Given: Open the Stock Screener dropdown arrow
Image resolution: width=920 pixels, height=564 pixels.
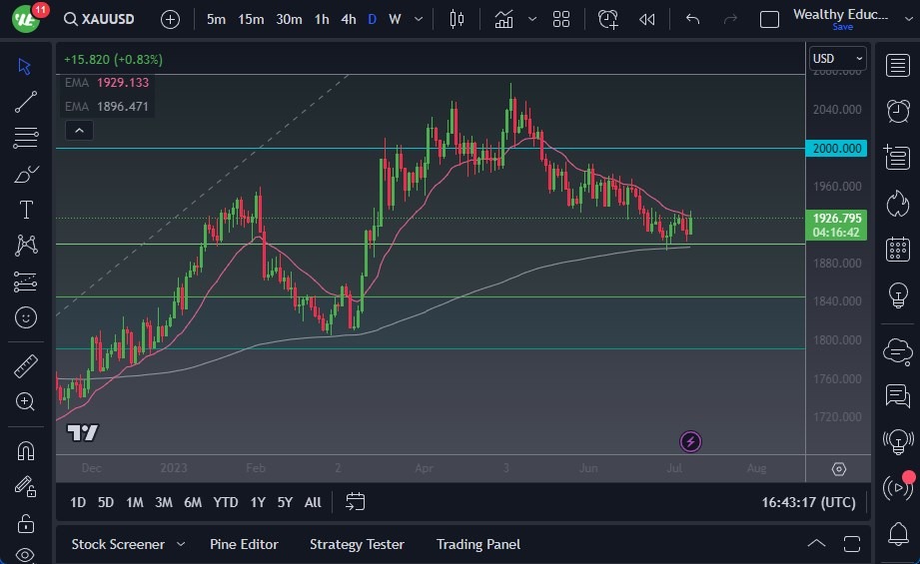Looking at the screenshot, I should [181, 544].
